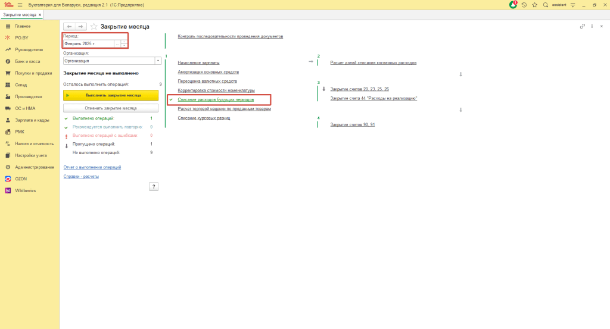Open Переоценка валютных средств operation
This screenshot has width=610, height=329.
coord(207,81)
